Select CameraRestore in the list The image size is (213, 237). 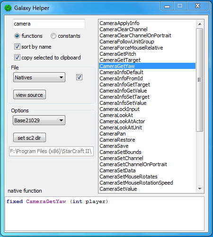(x=147, y=140)
